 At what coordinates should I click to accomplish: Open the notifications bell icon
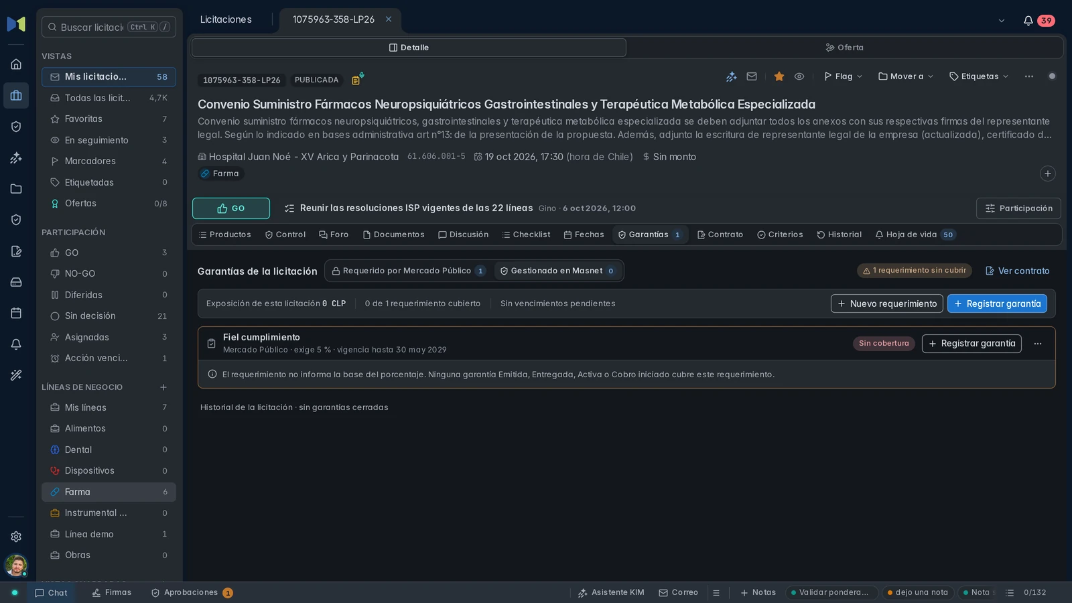tap(1028, 21)
